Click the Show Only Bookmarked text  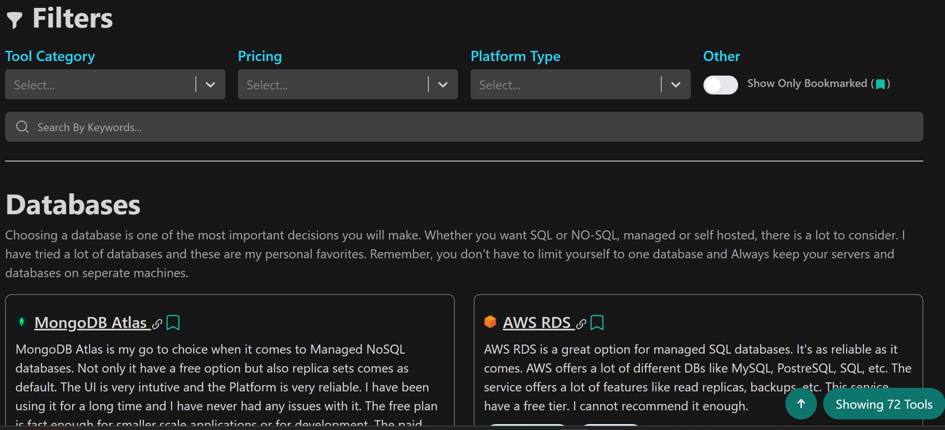tap(807, 83)
